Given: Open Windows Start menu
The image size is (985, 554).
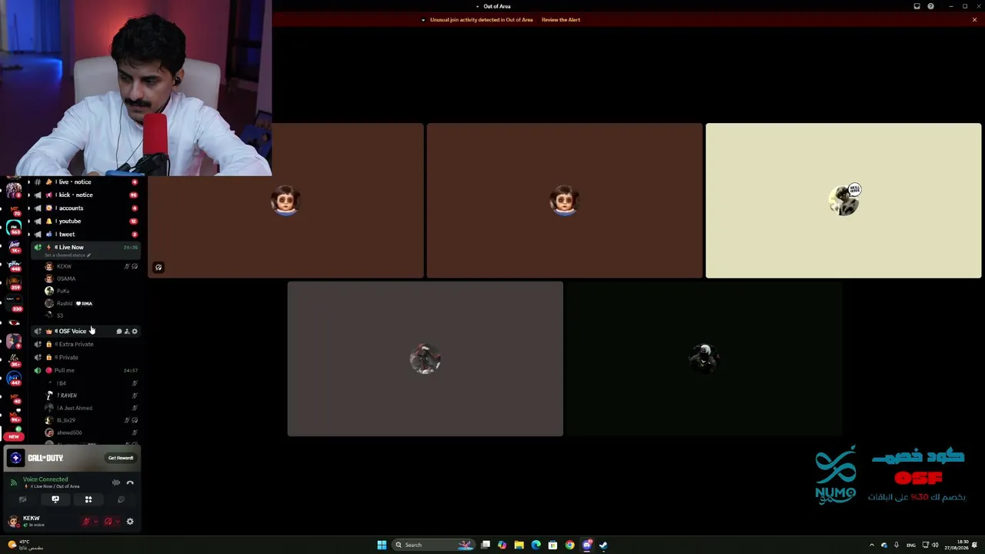Looking at the screenshot, I should click(382, 545).
